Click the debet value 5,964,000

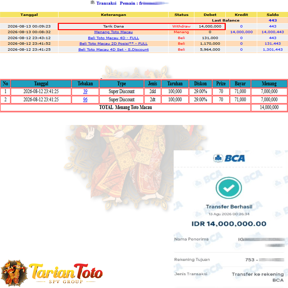(210, 50)
